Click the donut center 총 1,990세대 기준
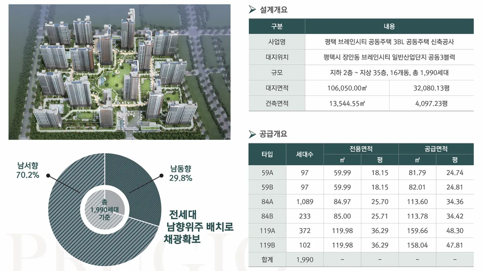 pyautogui.click(x=104, y=209)
